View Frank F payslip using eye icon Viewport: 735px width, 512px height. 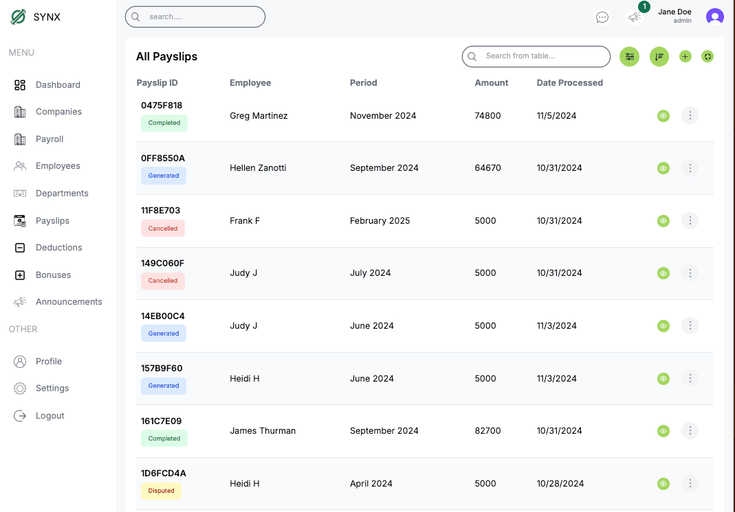663,221
